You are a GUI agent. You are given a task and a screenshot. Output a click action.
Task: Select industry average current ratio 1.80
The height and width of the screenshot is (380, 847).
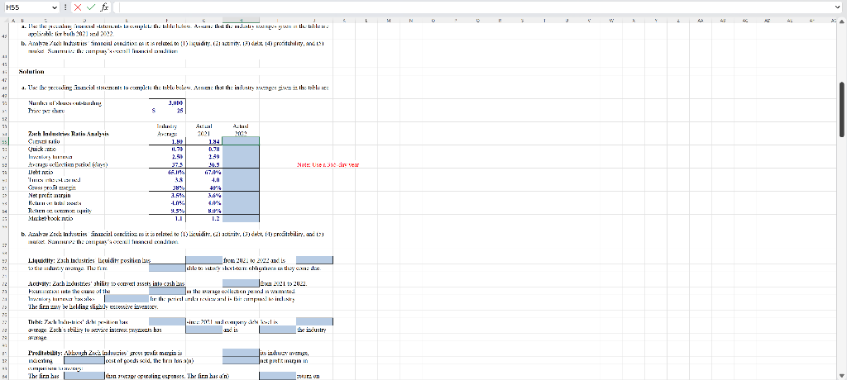(168, 141)
